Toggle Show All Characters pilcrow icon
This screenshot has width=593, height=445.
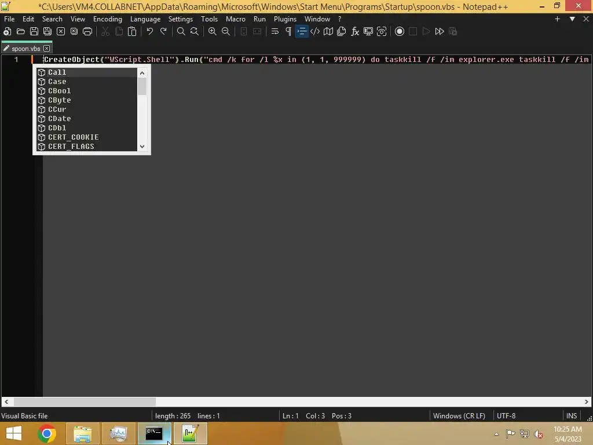pos(288,31)
